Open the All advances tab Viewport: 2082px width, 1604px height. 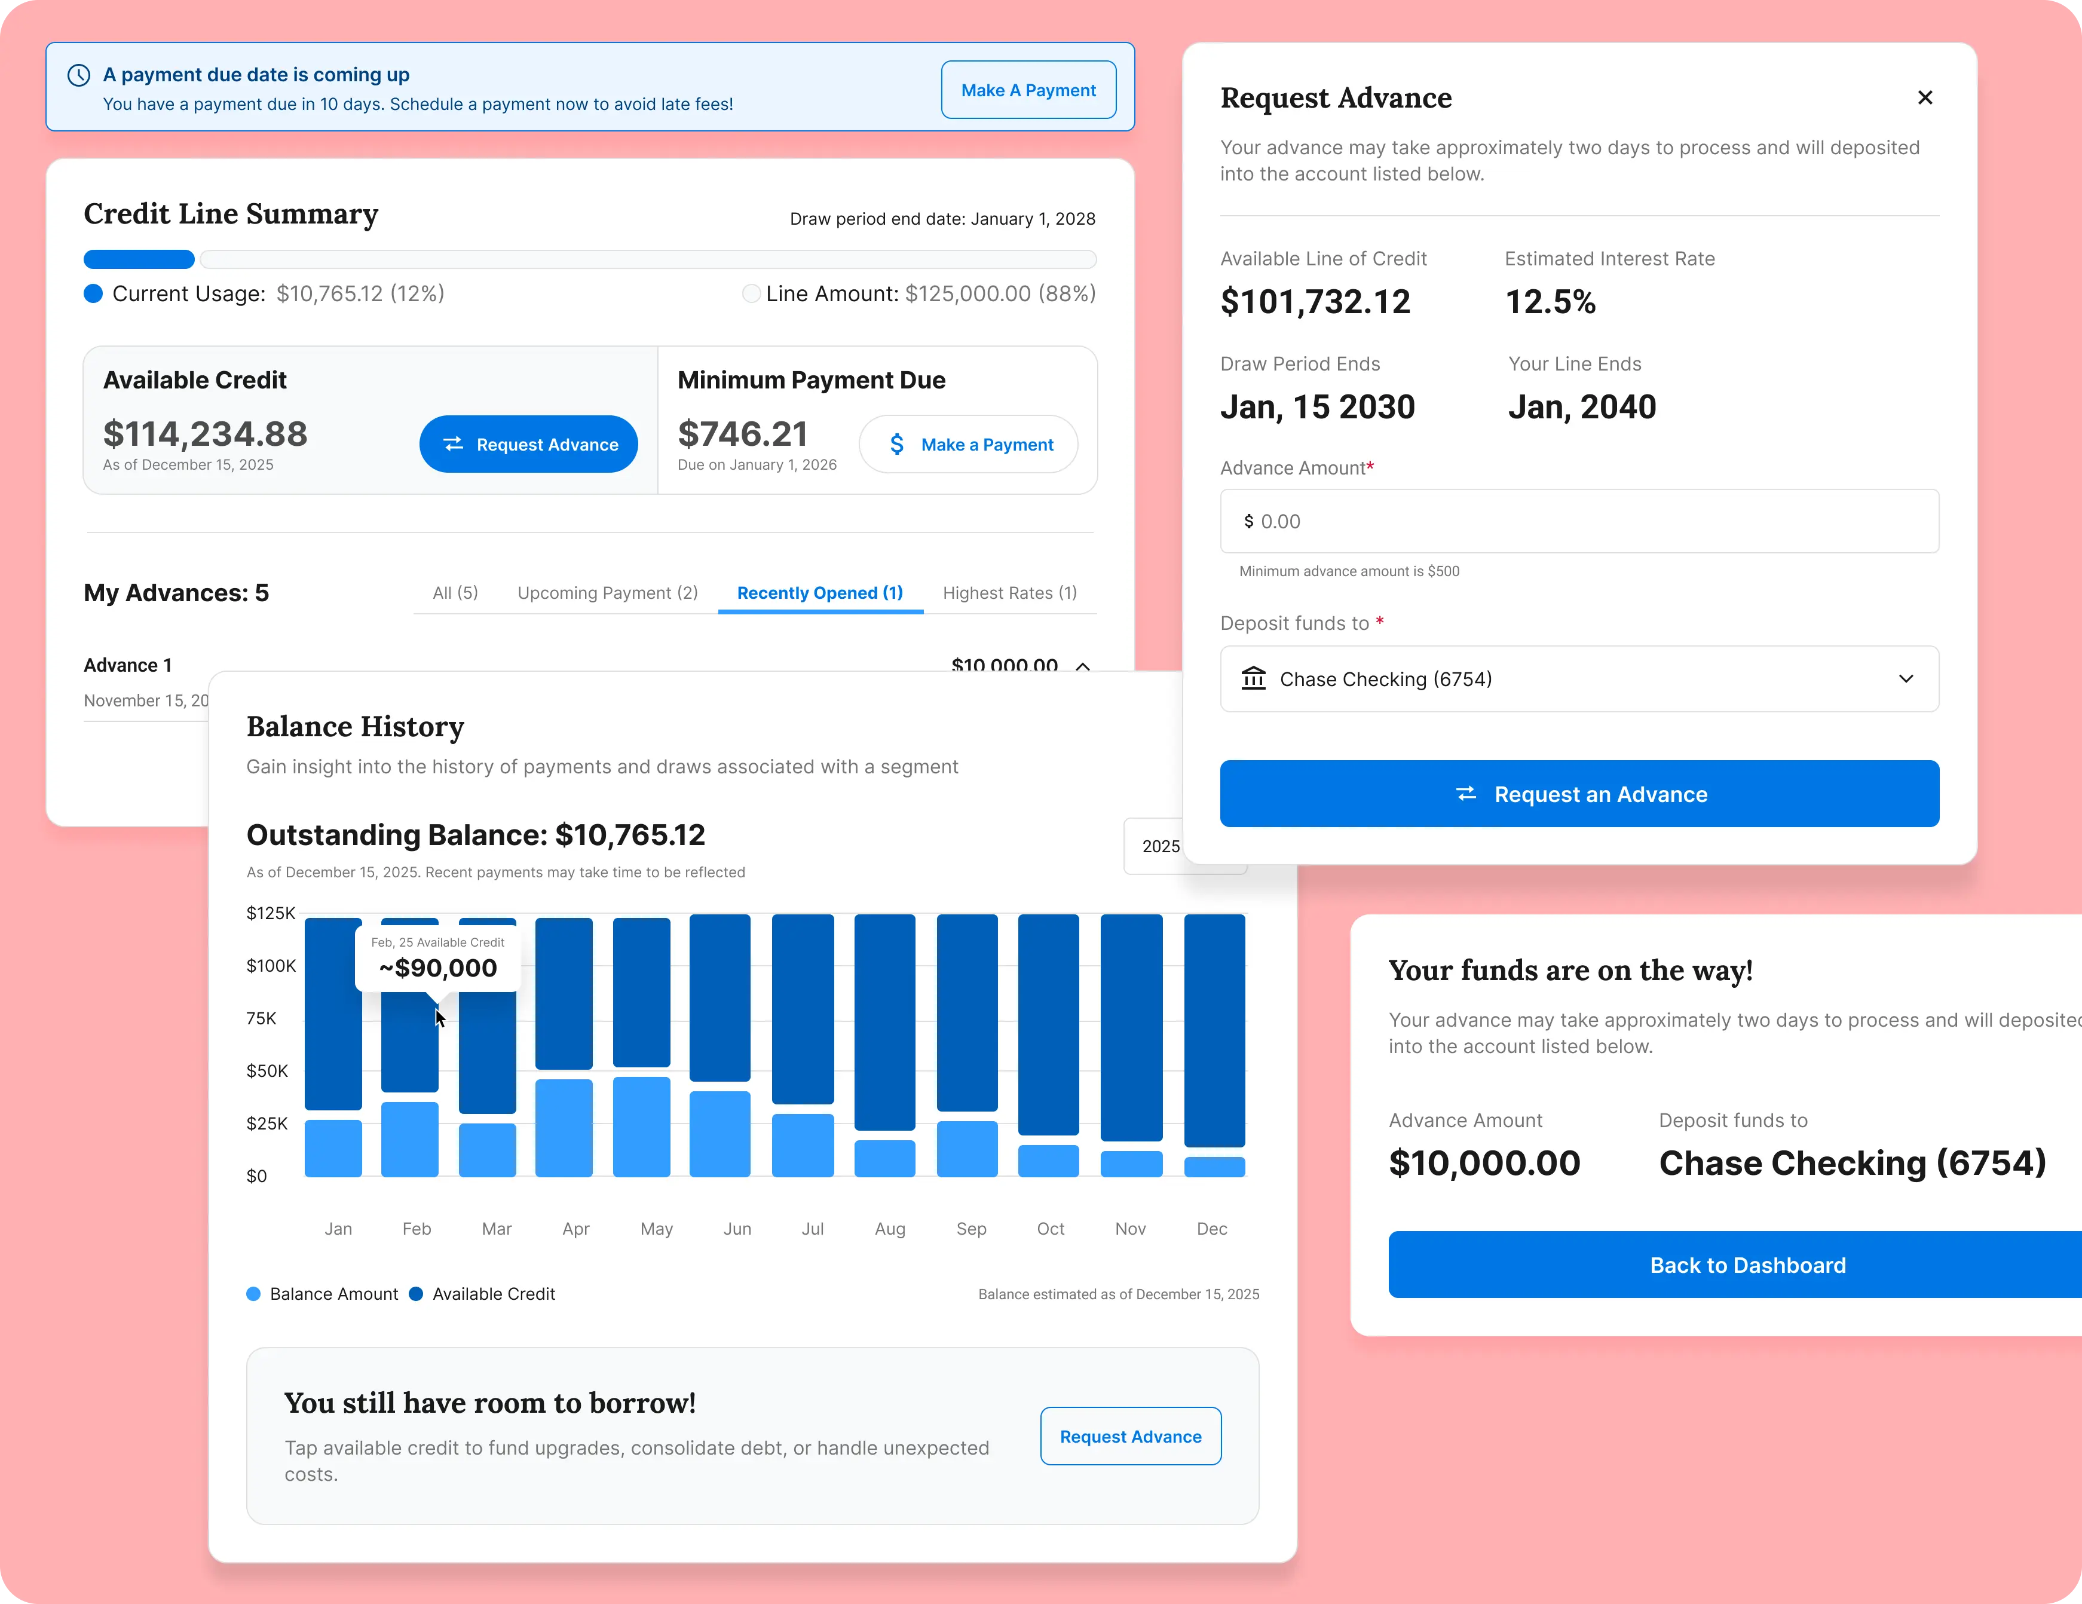tap(455, 593)
